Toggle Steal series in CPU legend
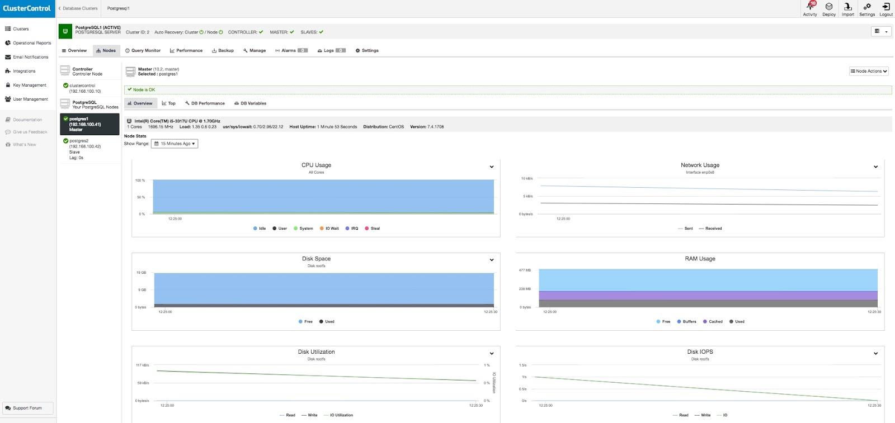The image size is (895, 423). [x=372, y=229]
